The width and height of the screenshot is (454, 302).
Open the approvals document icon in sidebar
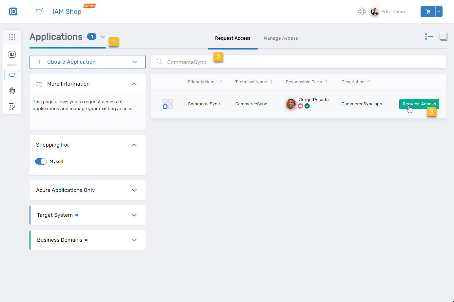point(12,107)
